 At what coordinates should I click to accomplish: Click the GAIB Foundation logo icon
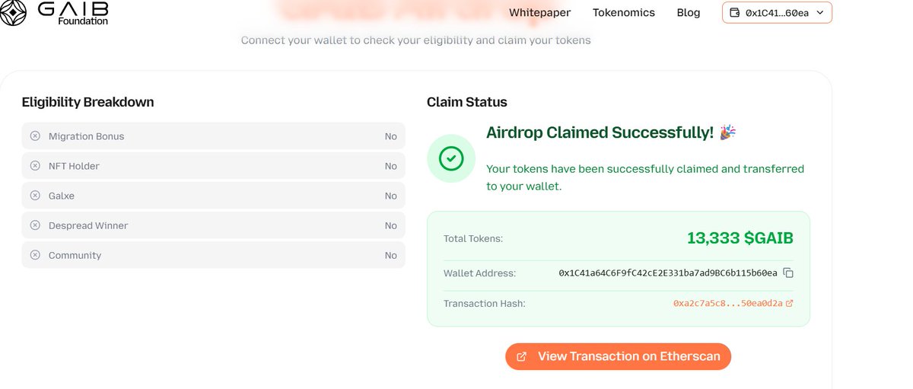(x=14, y=12)
